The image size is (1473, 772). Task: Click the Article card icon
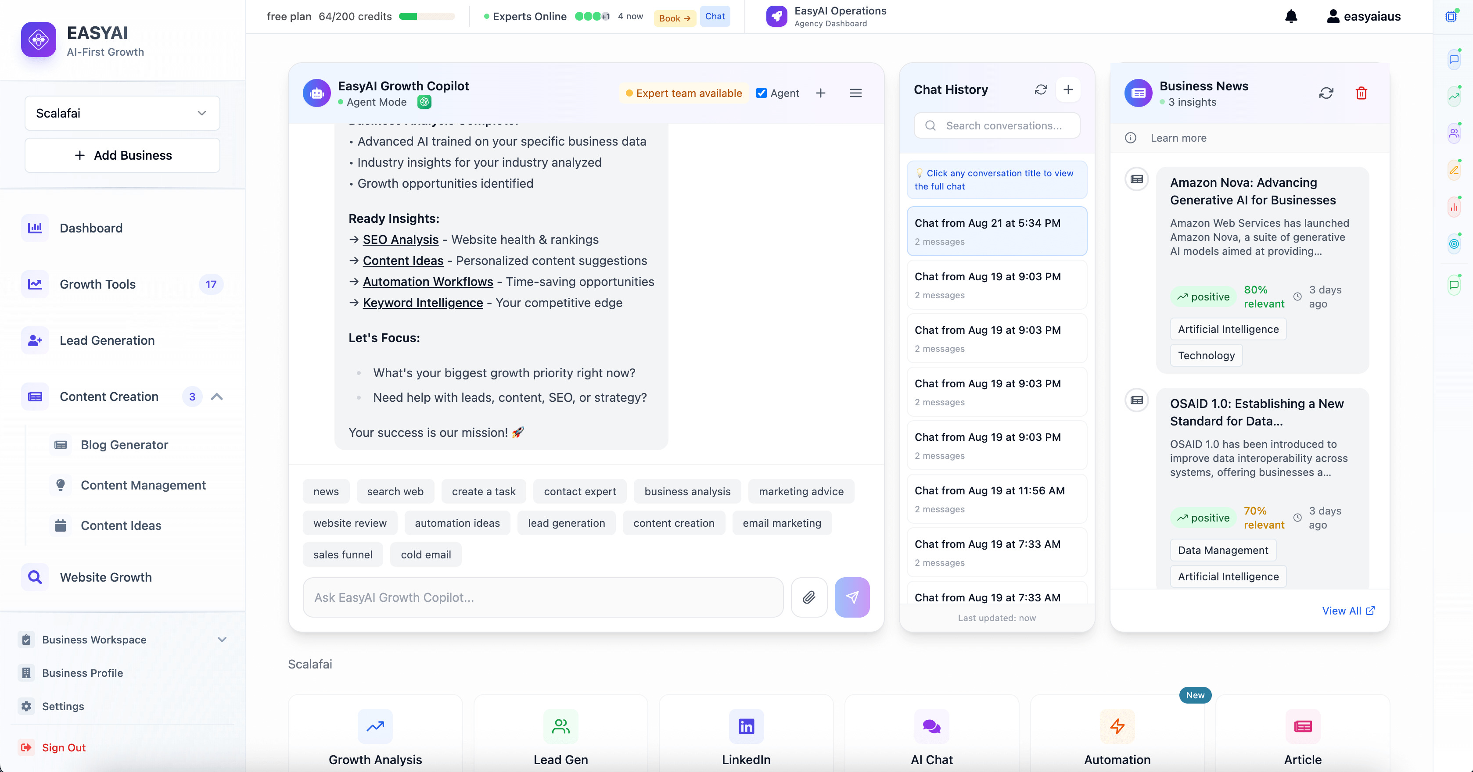pos(1303,726)
